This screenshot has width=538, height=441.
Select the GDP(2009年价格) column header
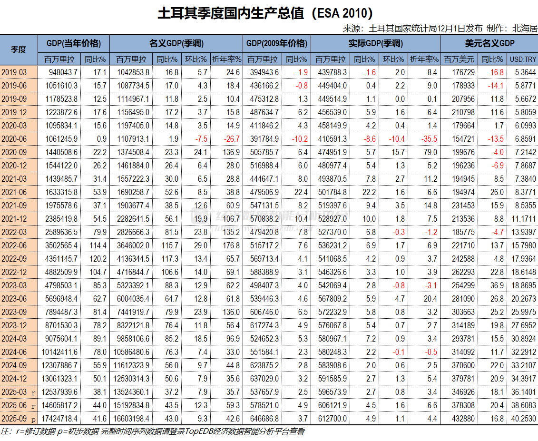(x=276, y=43)
